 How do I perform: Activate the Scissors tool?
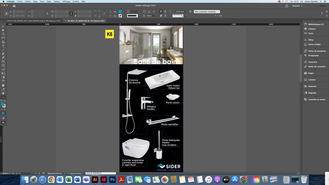point(3,69)
